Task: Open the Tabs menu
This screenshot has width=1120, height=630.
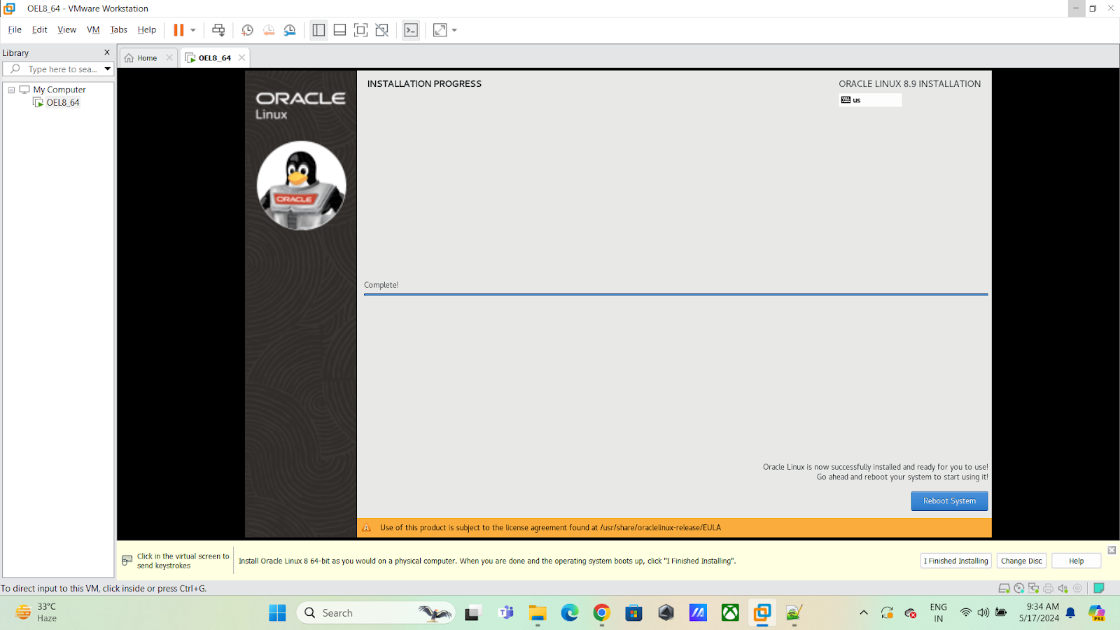Action: click(119, 29)
